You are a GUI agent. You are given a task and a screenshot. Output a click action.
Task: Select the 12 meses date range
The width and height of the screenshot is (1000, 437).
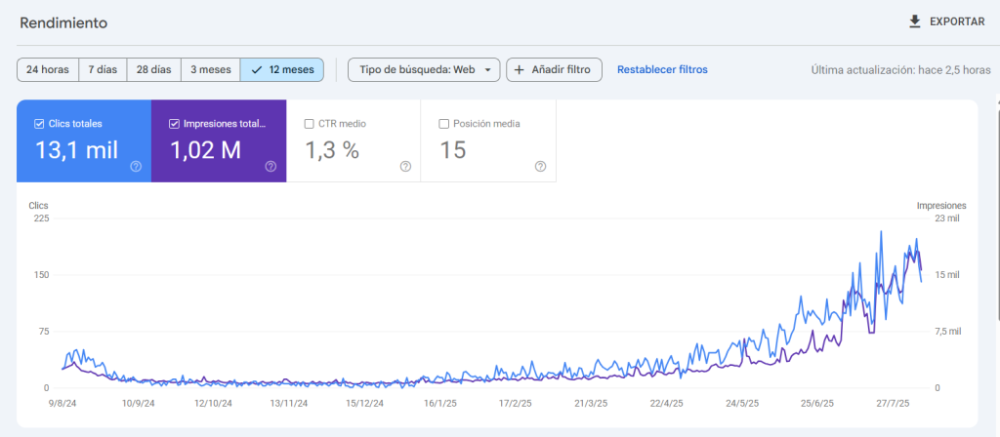click(x=282, y=69)
